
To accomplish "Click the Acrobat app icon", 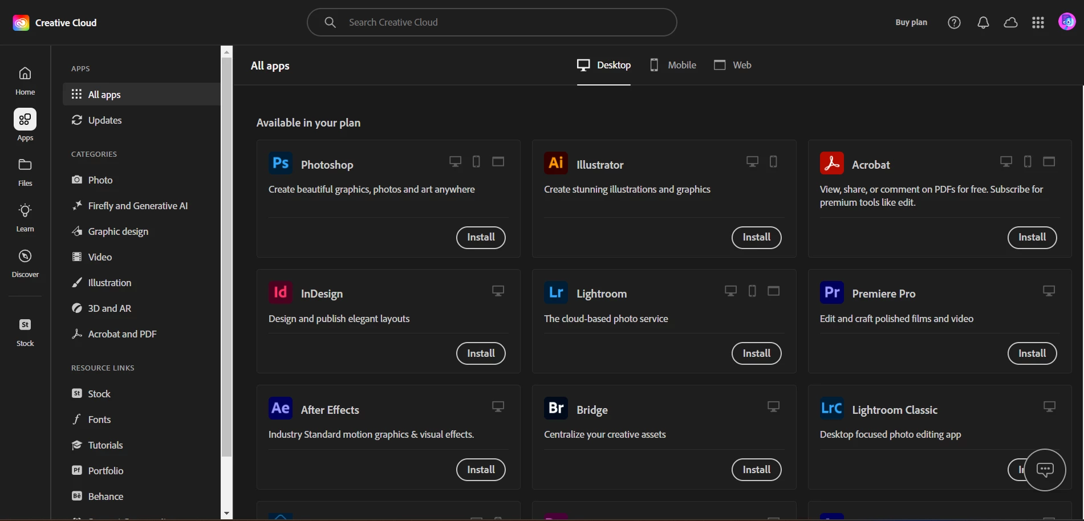I will tap(832, 163).
